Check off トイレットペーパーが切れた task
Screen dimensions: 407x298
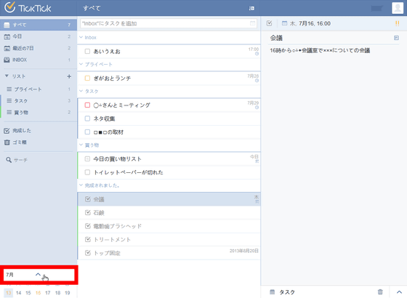coord(87,172)
